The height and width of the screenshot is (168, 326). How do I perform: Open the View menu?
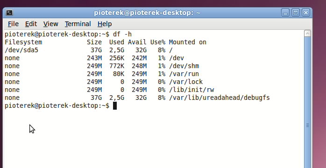pos(51,24)
